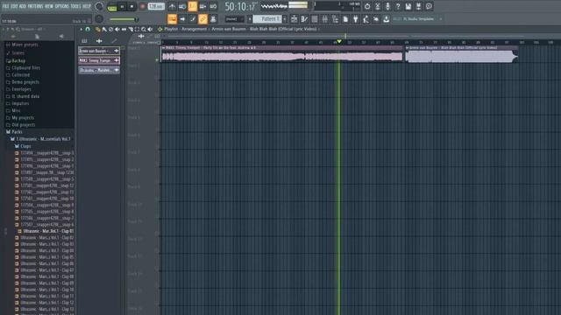The height and width of the screenshot is (315, 561).
Task: Select the playlist zoom magnifier tool
Action: tap(144, 29)
